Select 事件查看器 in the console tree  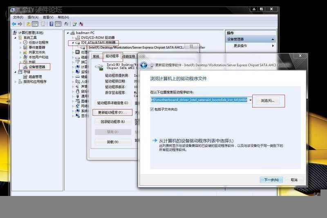(37, 47)
